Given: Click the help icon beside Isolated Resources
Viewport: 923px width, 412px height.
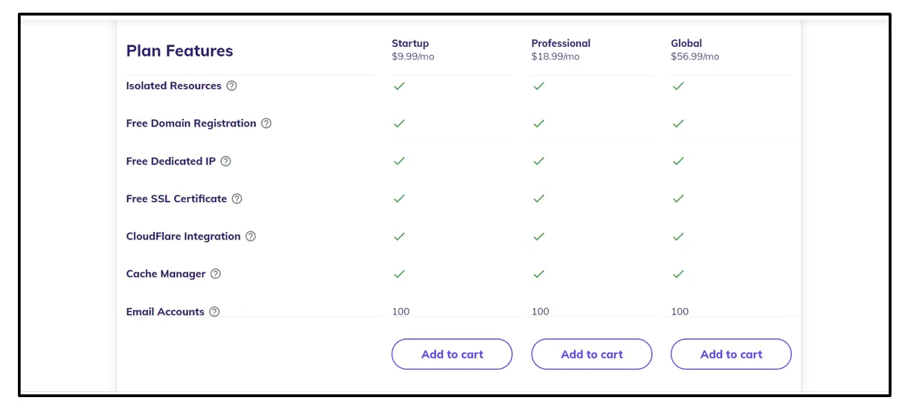Looking at the screenshot, I should click(x=231, y=86).
